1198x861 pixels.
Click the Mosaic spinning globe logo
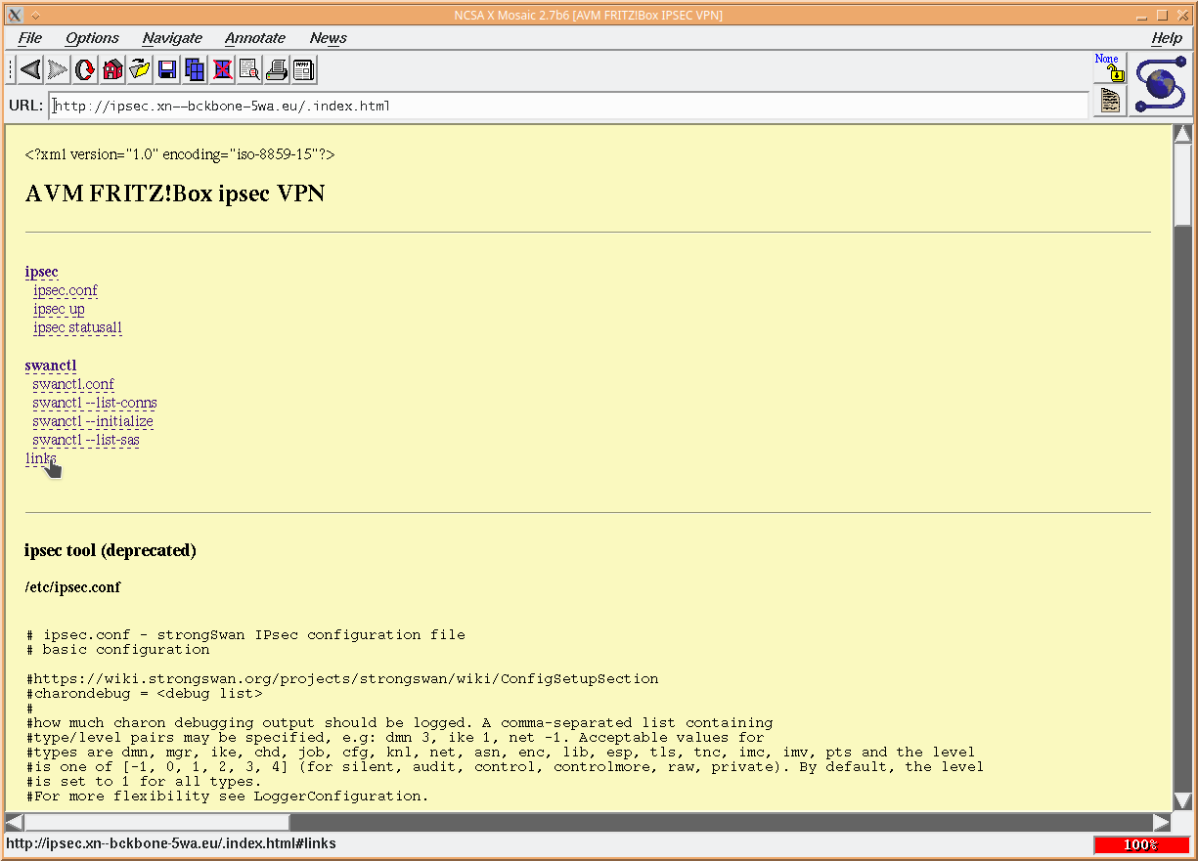[x=1160, y=84]
